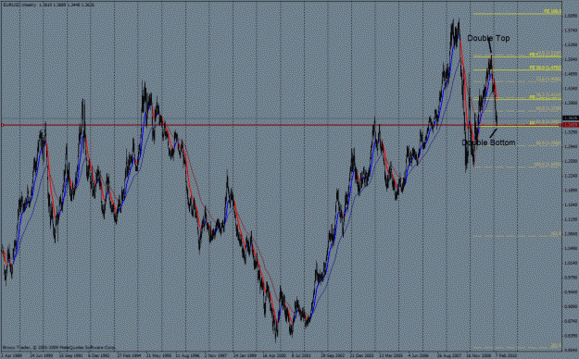Click the 24 Jun 1990 date label
579x359 pixels.
[41, 355]
